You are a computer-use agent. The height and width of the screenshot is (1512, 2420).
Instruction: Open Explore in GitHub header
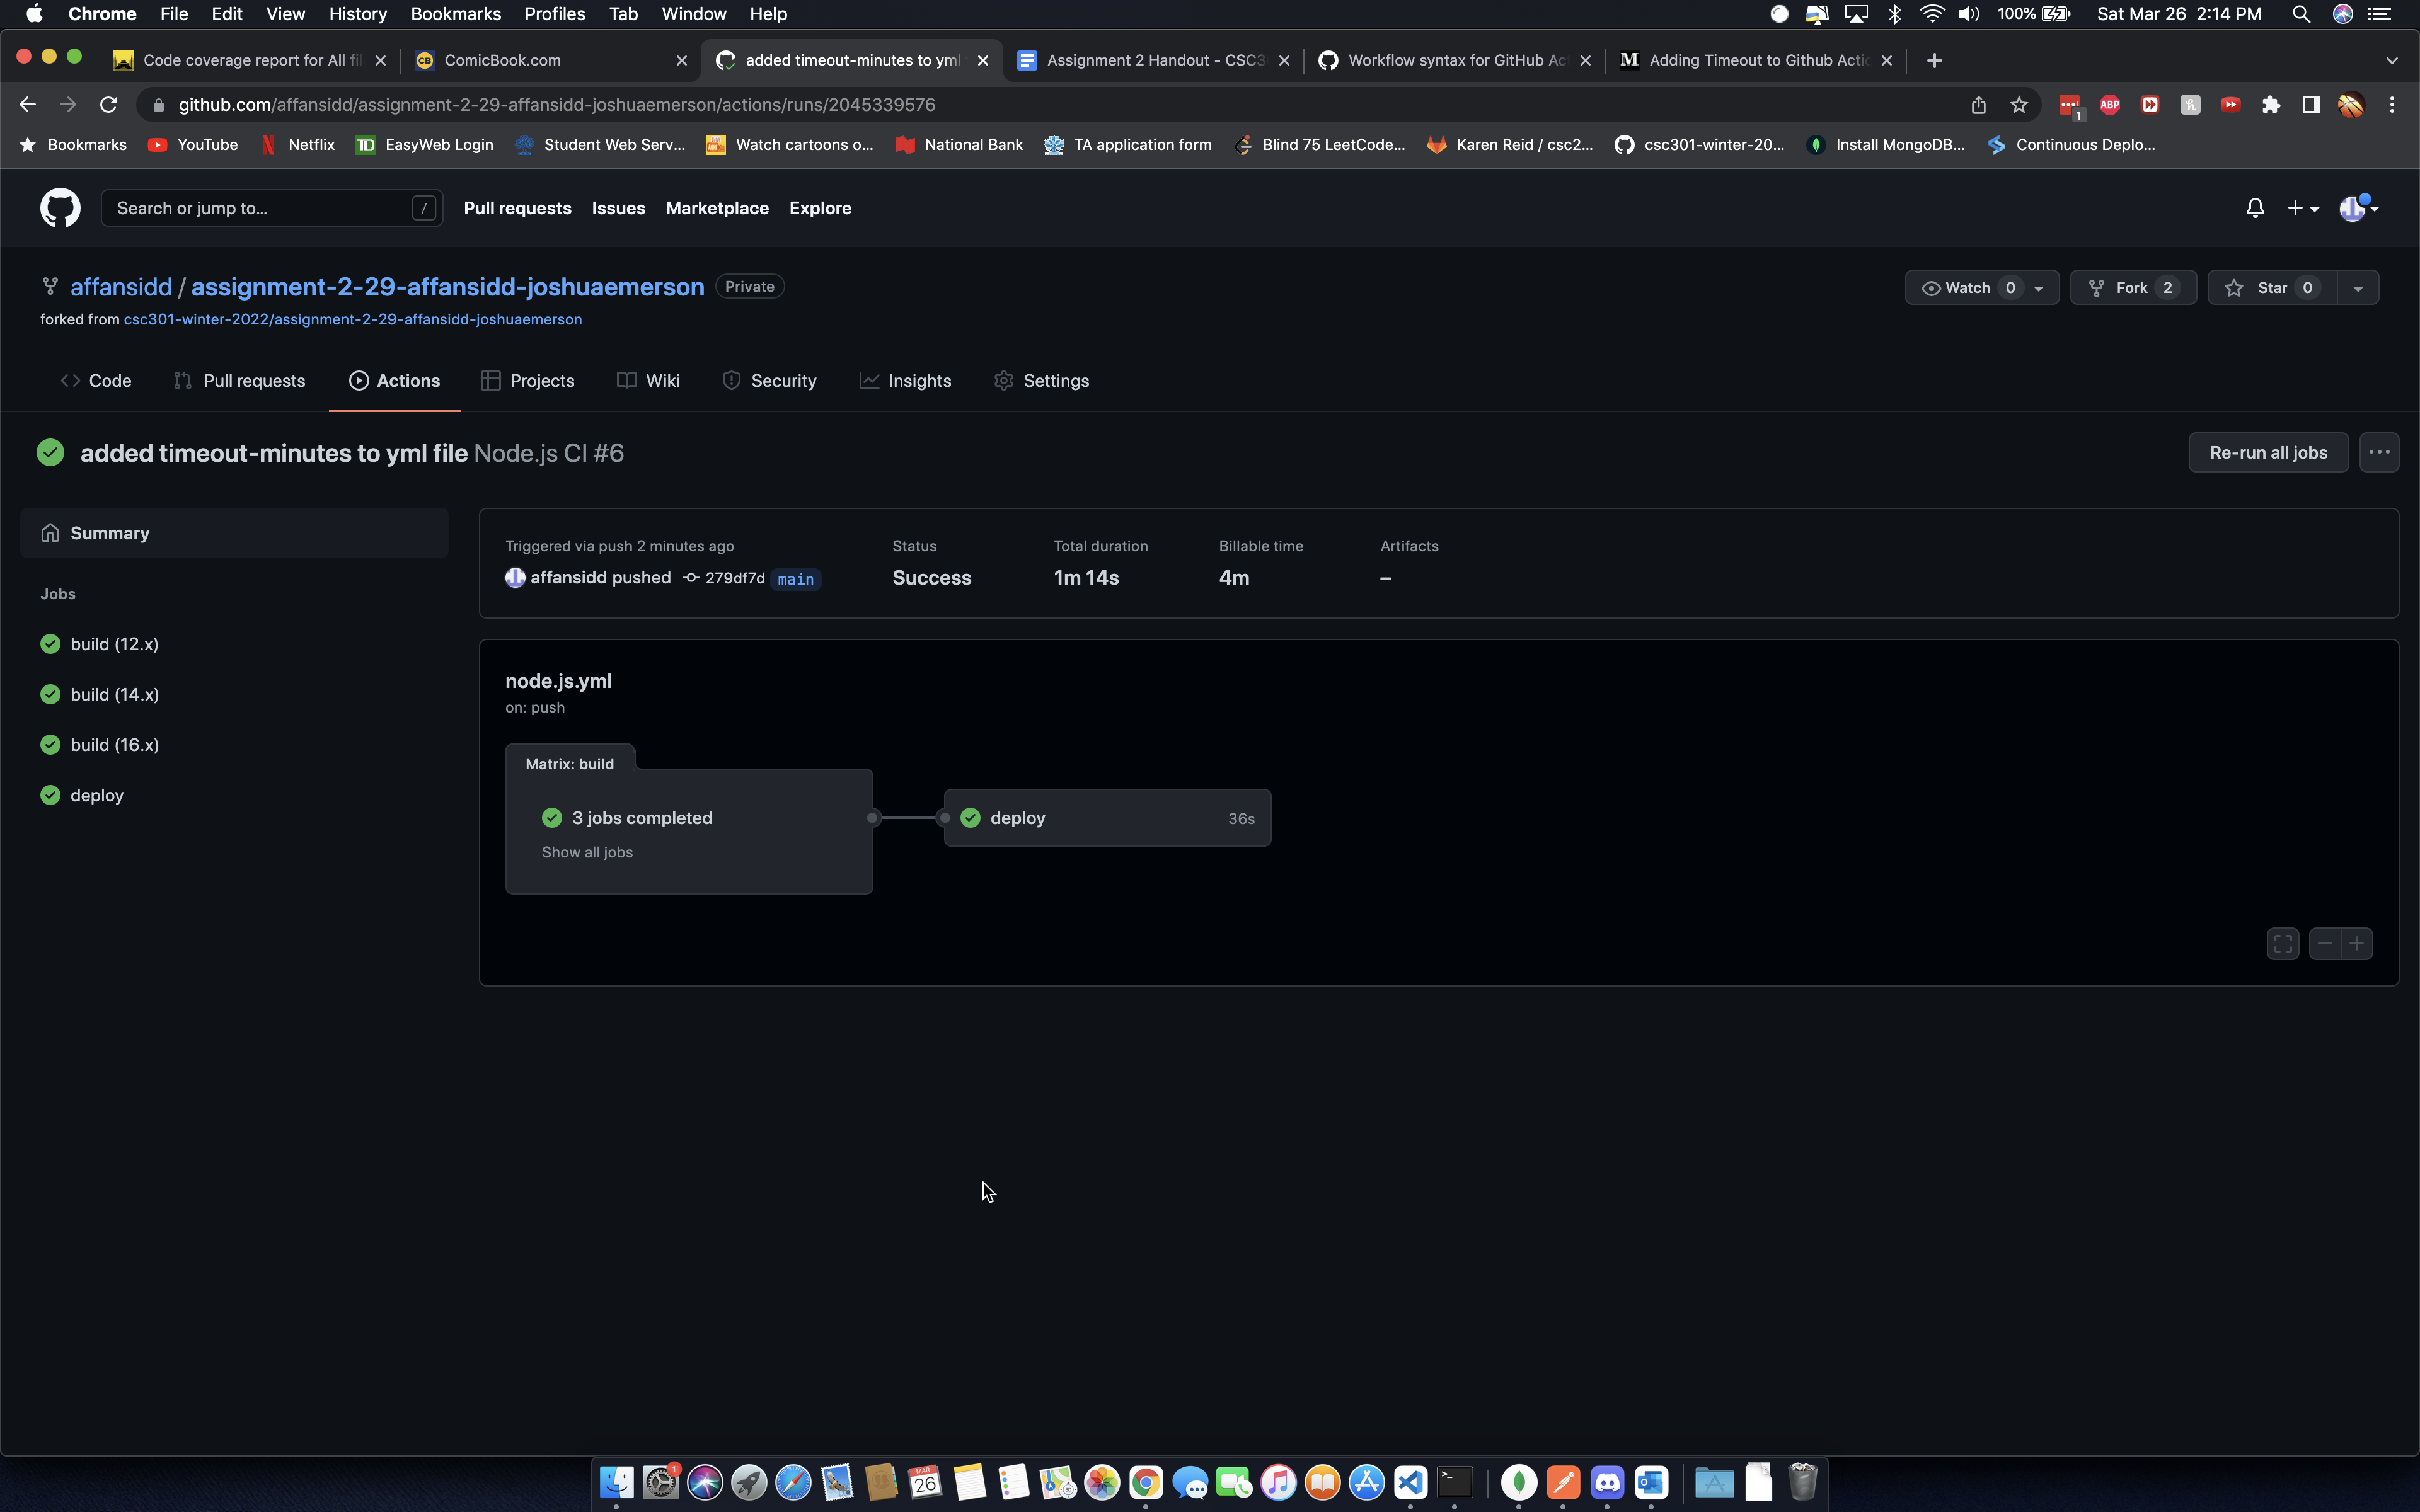pos(820,208)
